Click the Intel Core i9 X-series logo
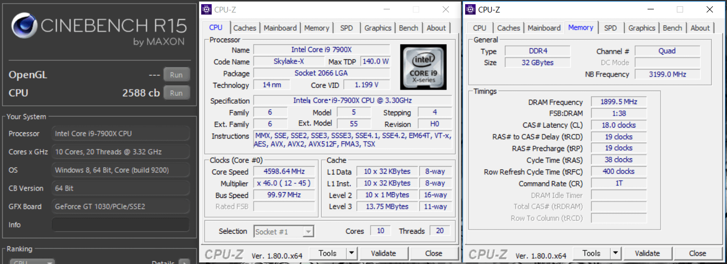727x264 pixels. click(423, 66)
